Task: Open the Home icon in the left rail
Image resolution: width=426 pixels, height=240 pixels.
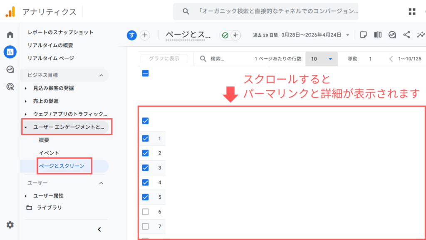Action: [x=10, y=35]
